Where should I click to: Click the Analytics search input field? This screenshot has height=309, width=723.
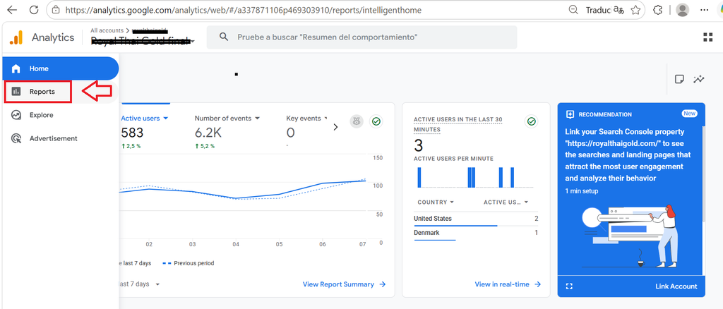[362, 37]
